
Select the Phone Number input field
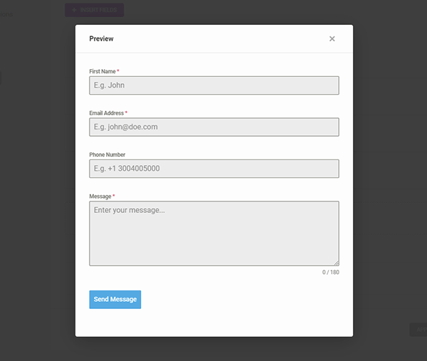(x=213, y=169)
